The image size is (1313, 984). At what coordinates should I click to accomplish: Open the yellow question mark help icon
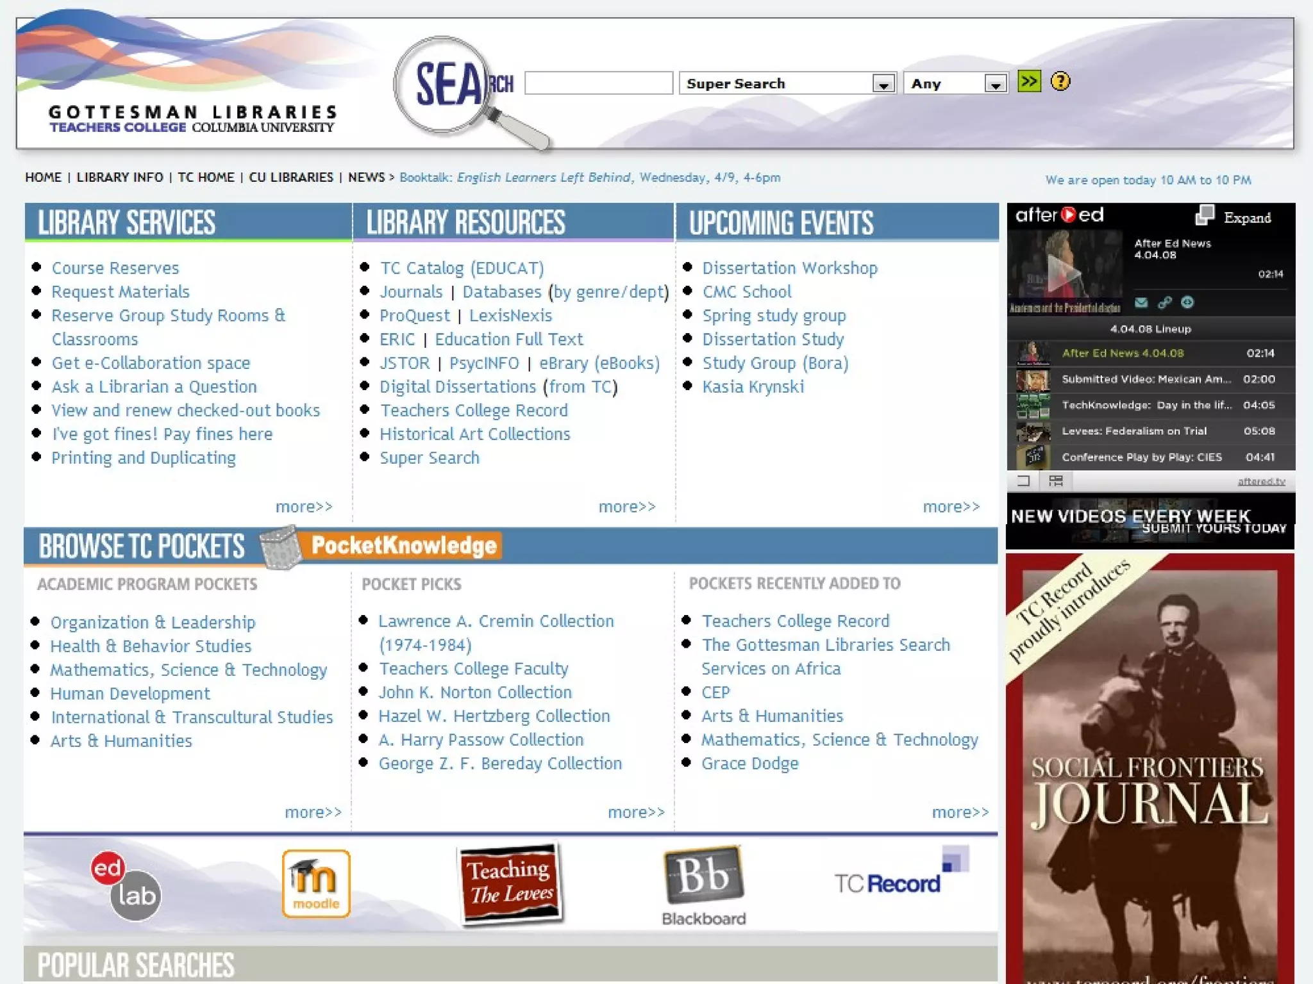click(1060, 81)
